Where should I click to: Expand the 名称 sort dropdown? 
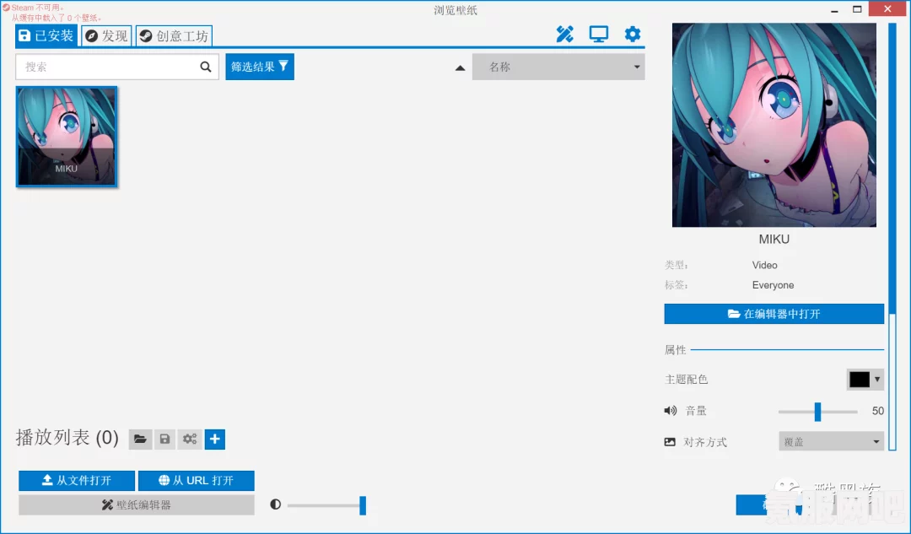click(558, 67)
